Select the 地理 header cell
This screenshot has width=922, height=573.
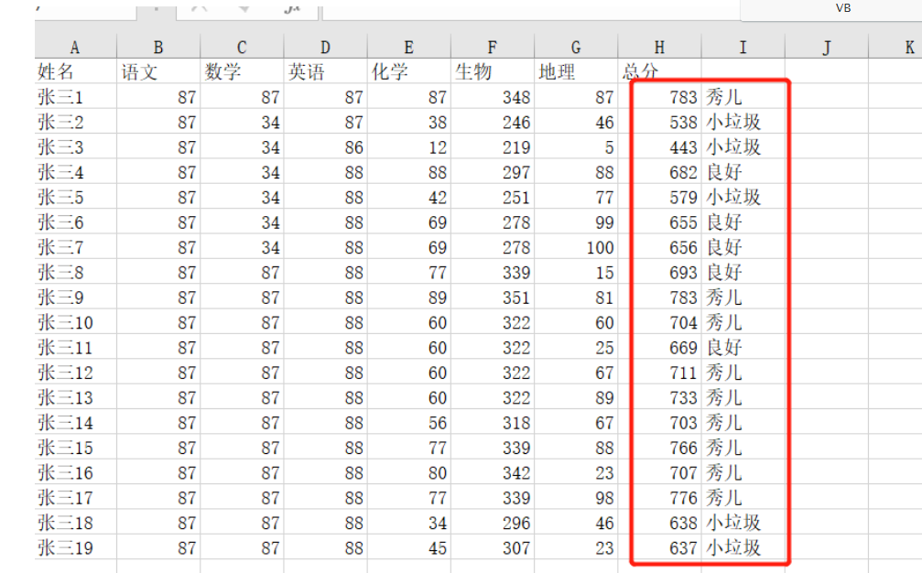576,71
